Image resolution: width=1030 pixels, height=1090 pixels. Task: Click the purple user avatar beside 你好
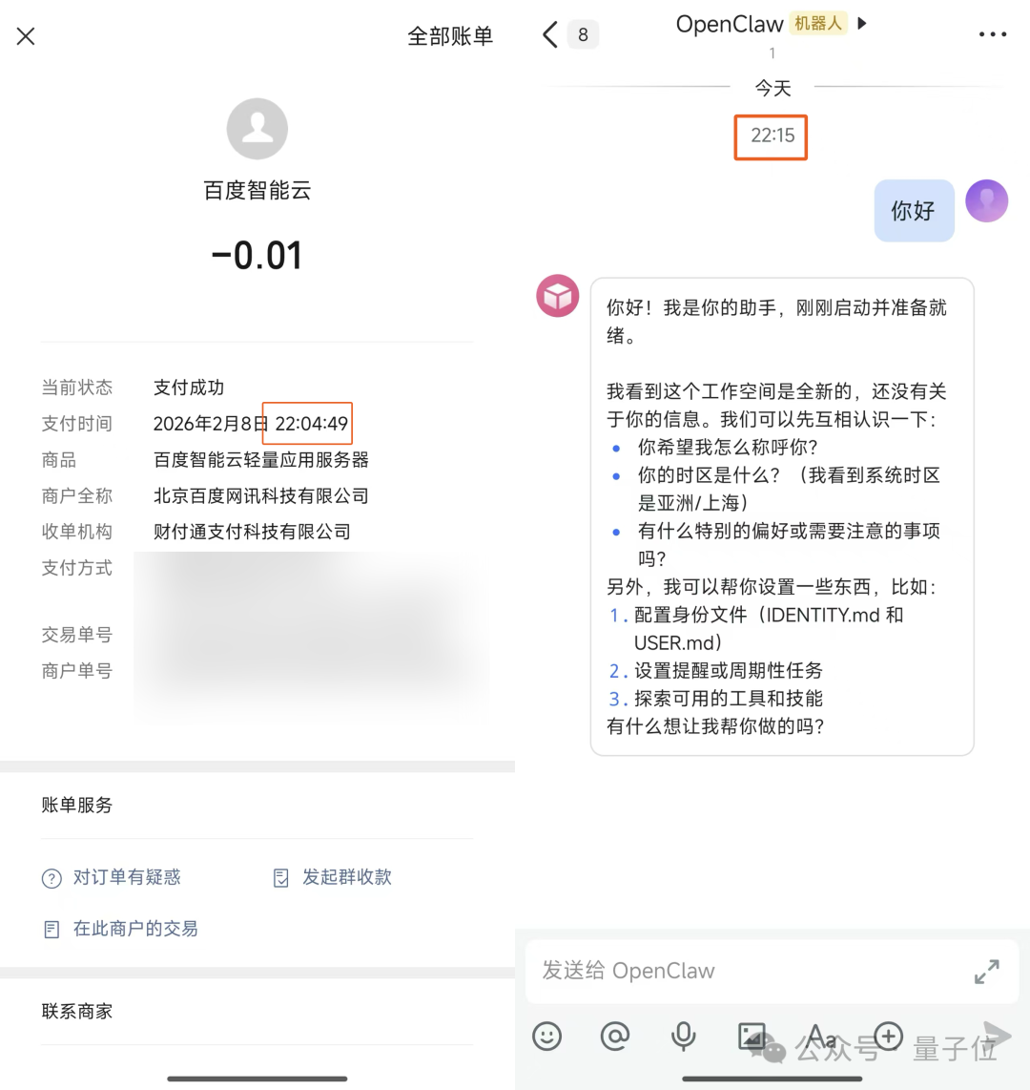[986, 200]
